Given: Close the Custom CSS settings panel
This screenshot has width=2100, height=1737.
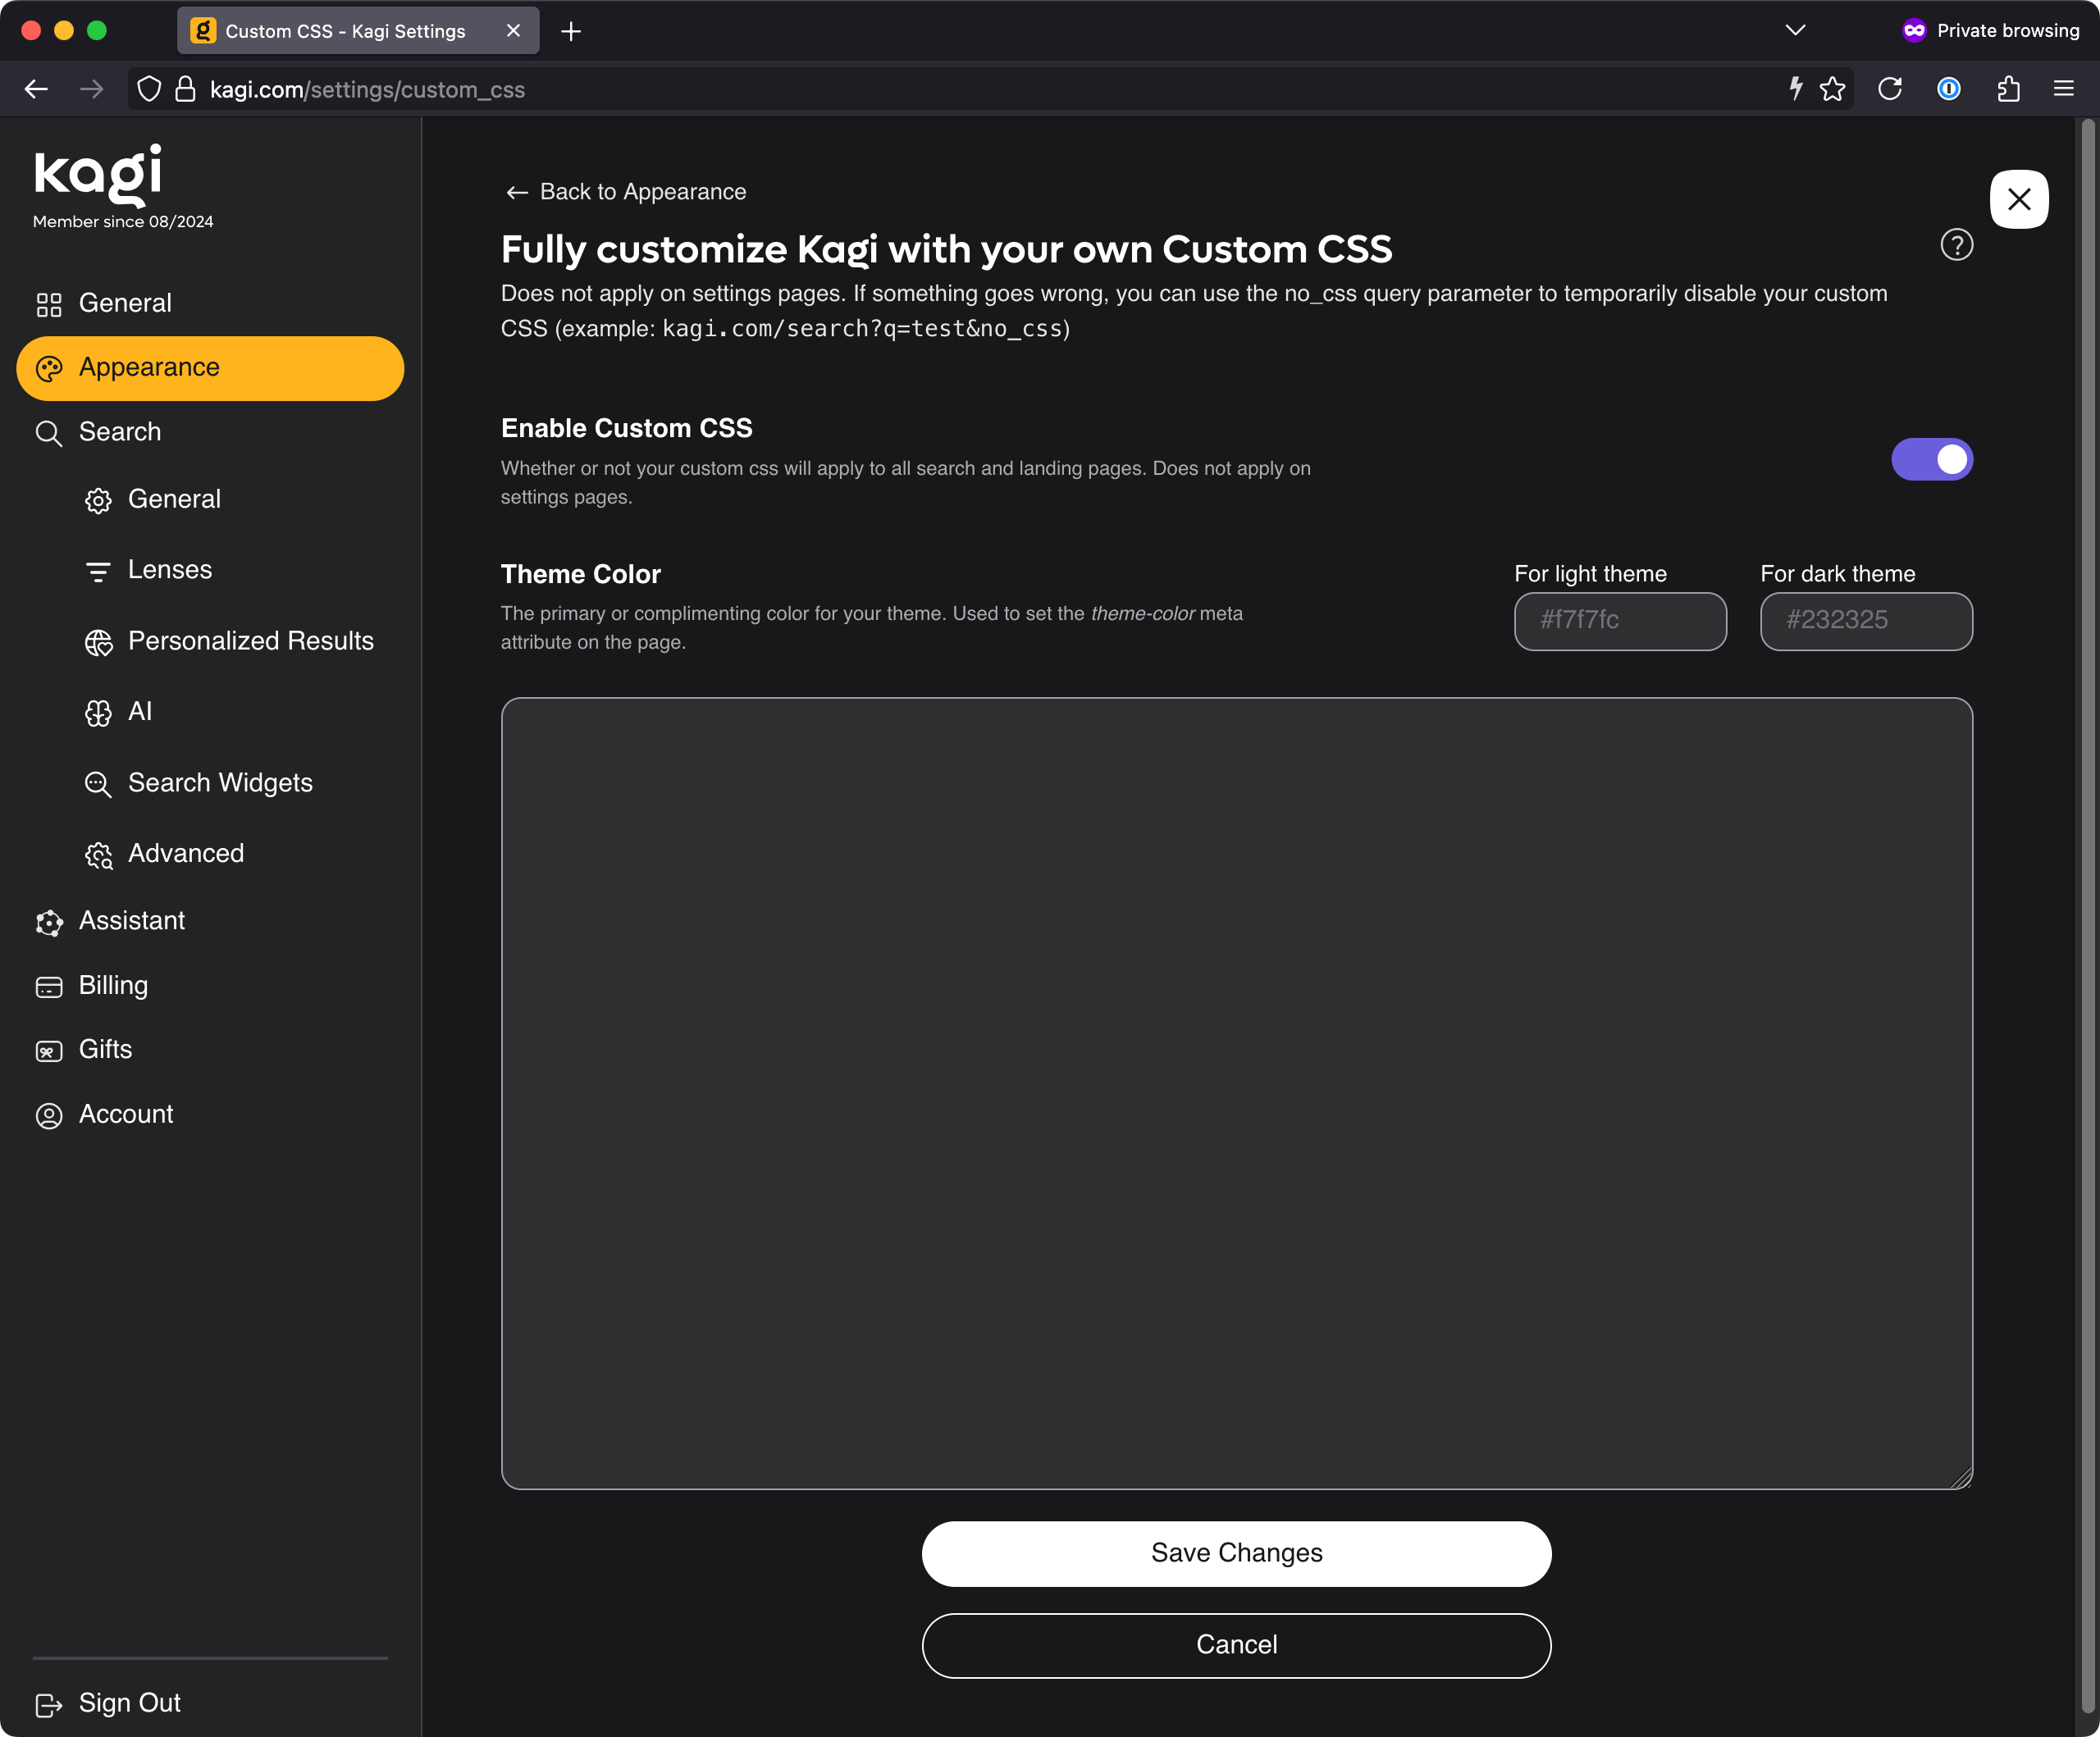Looking at the screenshot, I should click(2019, 199).
